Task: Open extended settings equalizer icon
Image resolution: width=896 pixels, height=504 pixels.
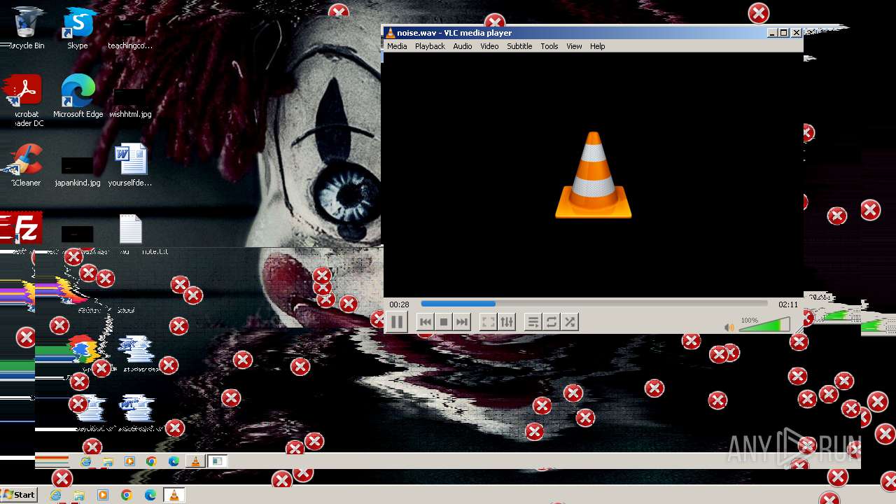Action: [x=507, y=322]
